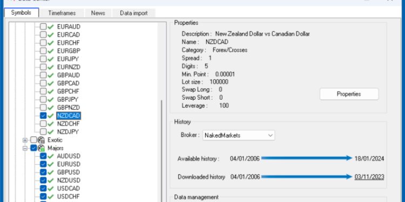This screenshot has width=405, height=202.
Task: Check the GBPCAD checkbox
Action: pyautogui.click(x=43, y=83)
